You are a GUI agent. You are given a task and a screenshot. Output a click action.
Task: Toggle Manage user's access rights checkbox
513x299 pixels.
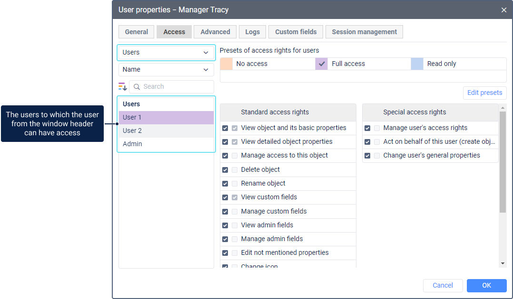[x=367, y=128]
